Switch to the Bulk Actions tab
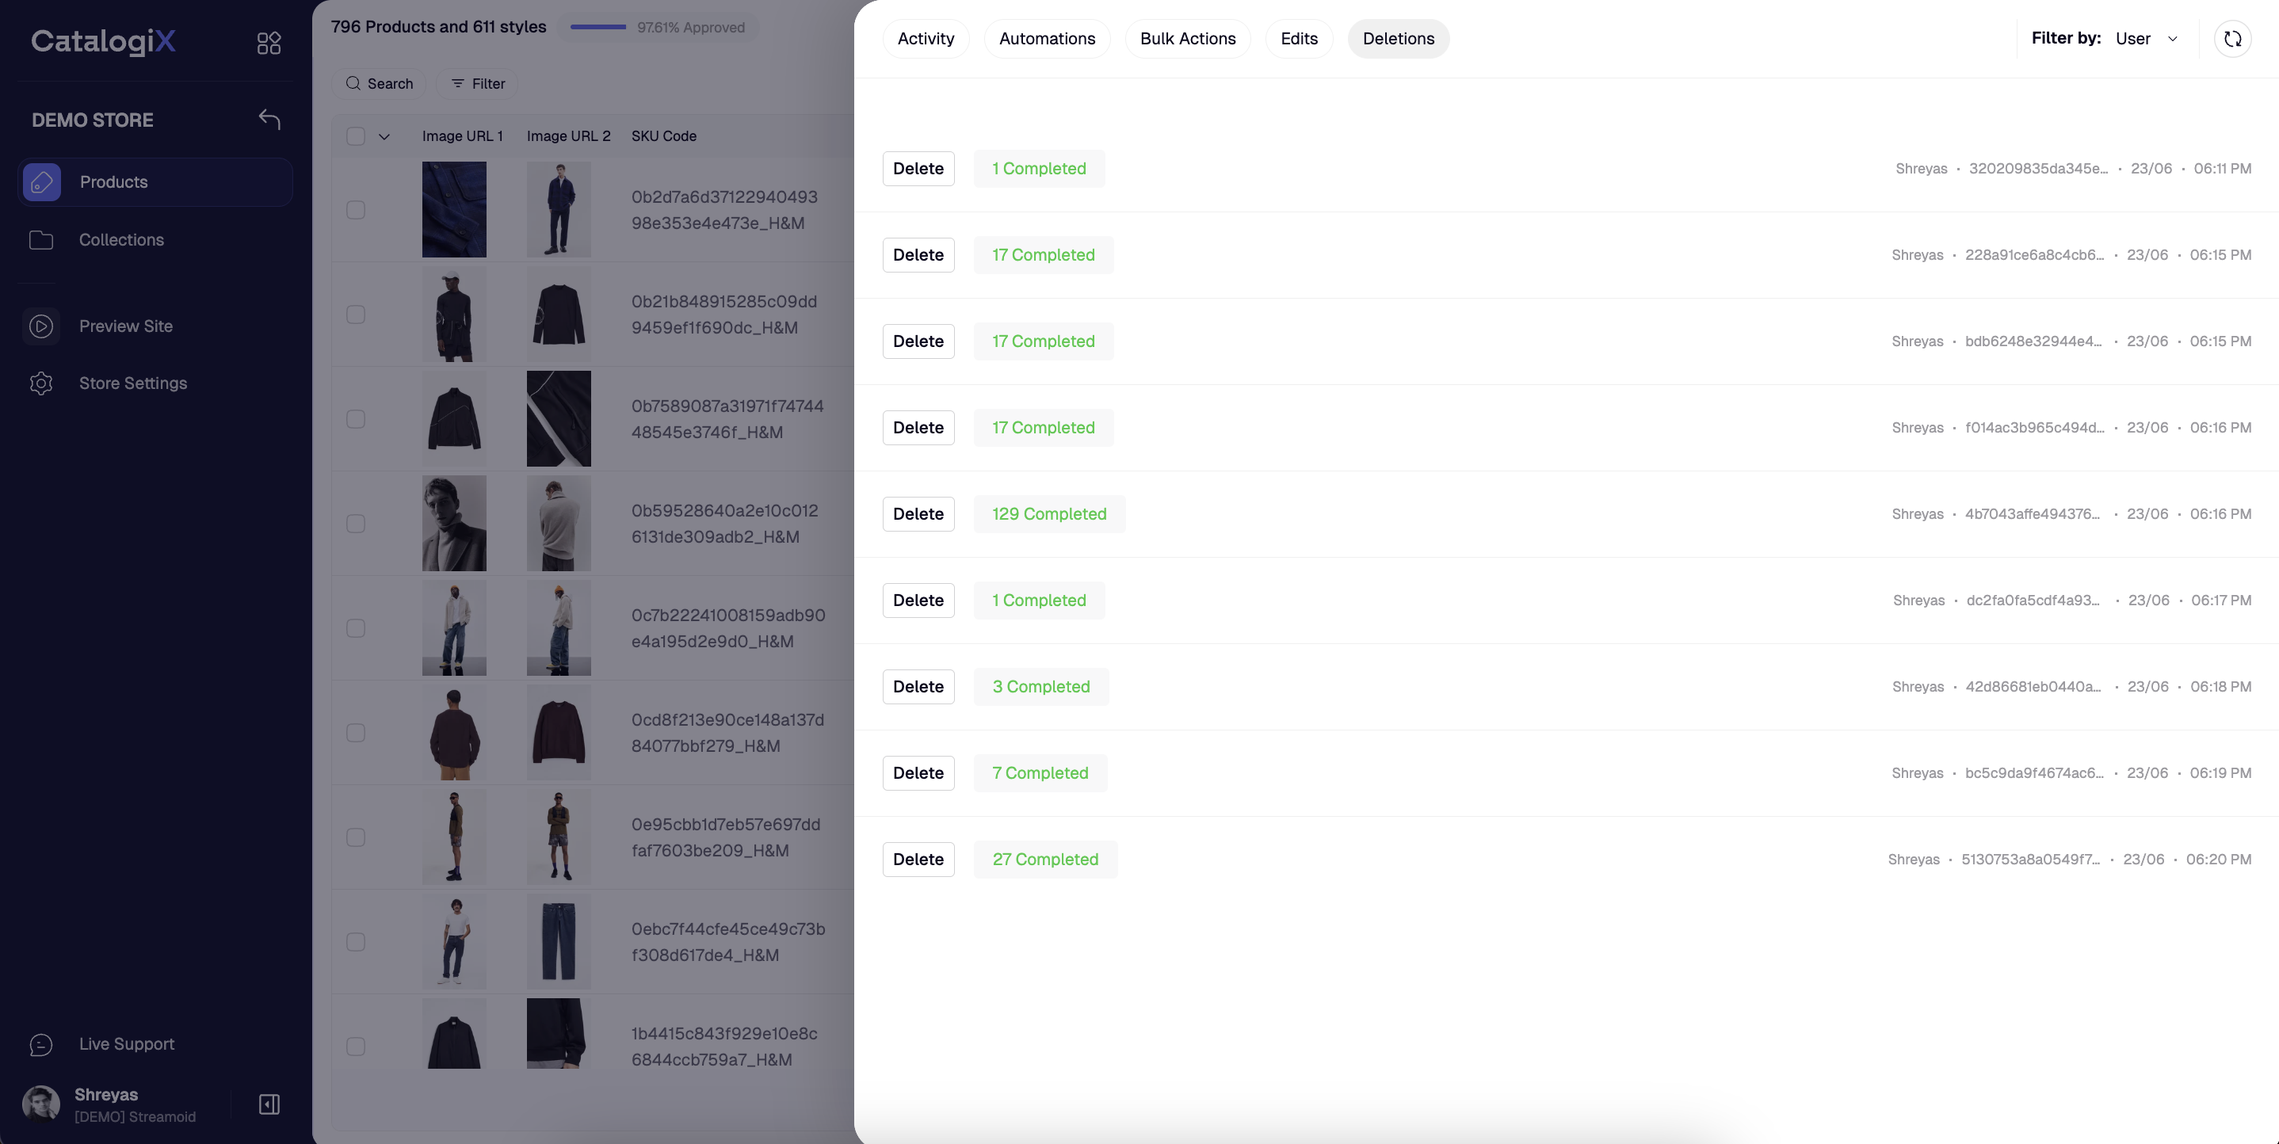This screenshot has width=2279, height=1144. click(1187, 39)
